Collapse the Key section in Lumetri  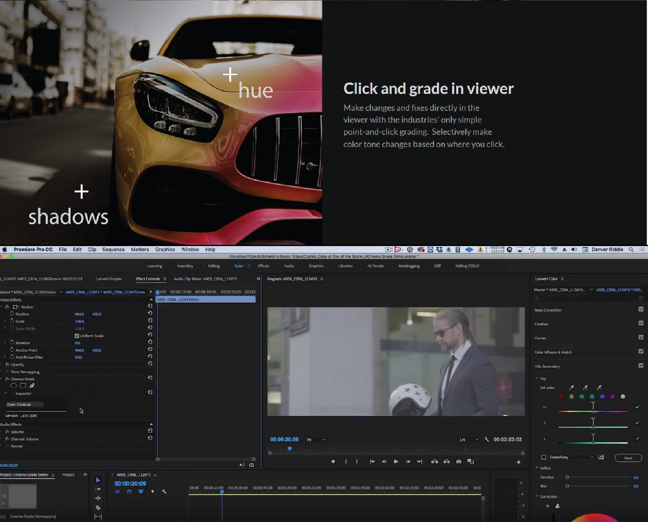(537, 378)
